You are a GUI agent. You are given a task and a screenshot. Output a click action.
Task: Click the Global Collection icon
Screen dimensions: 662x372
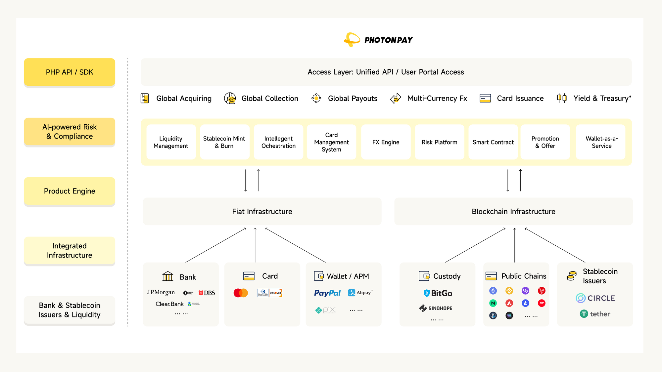(x=230, y=98)
